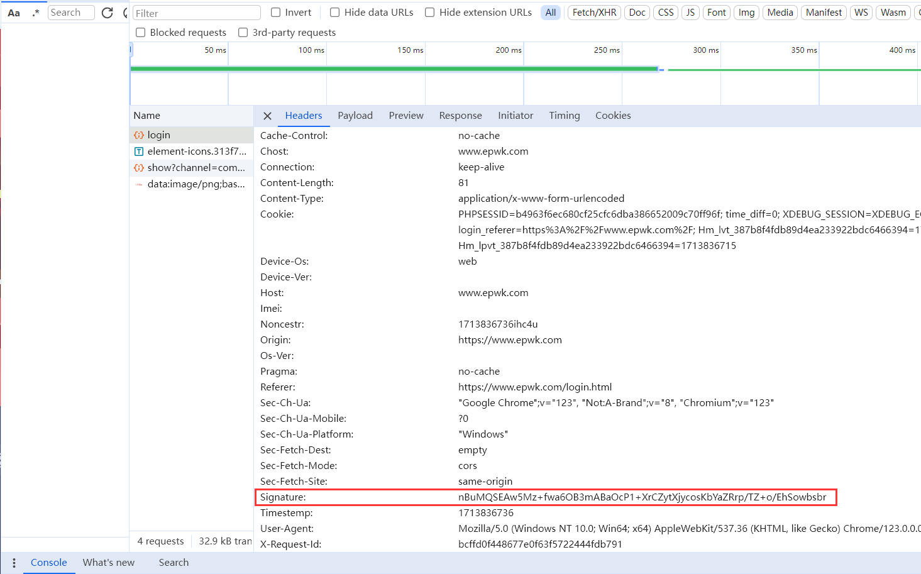This screenshot has width=921, height=574.
Task: Filter by WS requests
Action: pyautogui.click(x=861, y=13)
